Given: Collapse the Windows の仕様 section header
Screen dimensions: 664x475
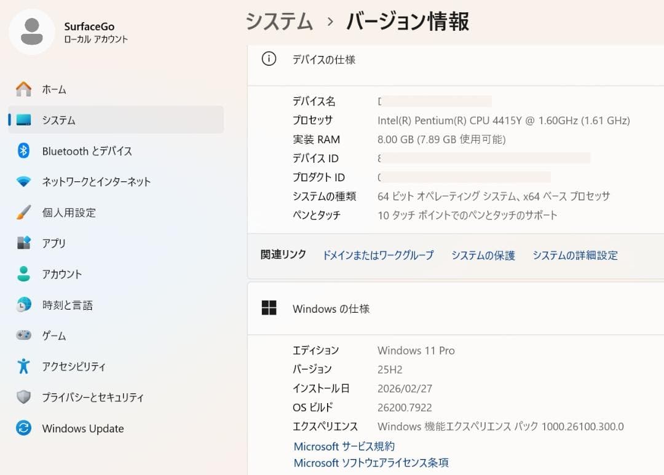Looking at the screenshot, I should pos(456,308).
